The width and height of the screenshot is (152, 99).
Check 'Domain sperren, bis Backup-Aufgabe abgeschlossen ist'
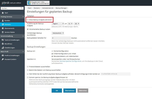point(28,77)
